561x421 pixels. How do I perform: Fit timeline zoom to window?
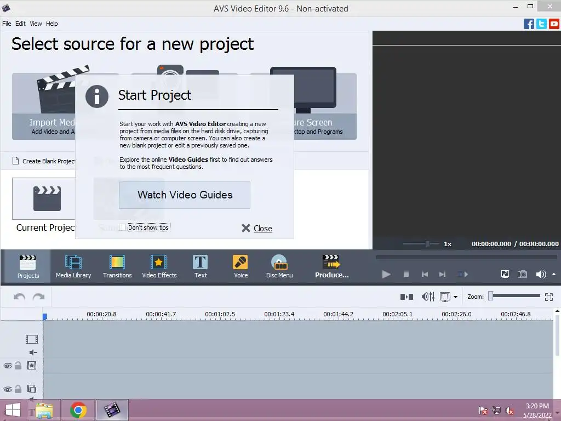click(x=549, y=297)
